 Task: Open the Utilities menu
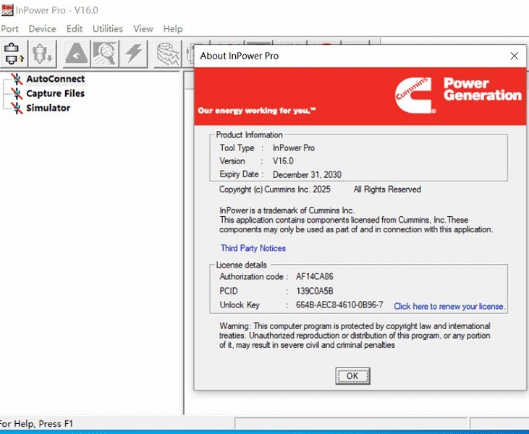108,29
